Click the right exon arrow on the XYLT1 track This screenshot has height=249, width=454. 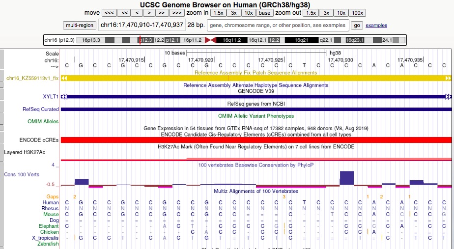pyautogui.click(x=448, y=96)
